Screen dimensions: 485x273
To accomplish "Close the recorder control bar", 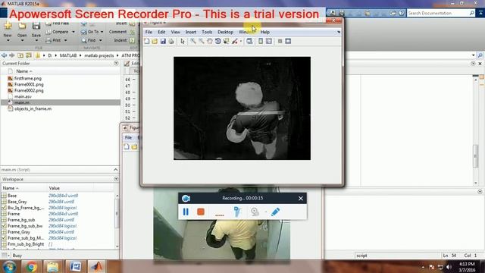I will pyautogui.click(x=301, y=199).
